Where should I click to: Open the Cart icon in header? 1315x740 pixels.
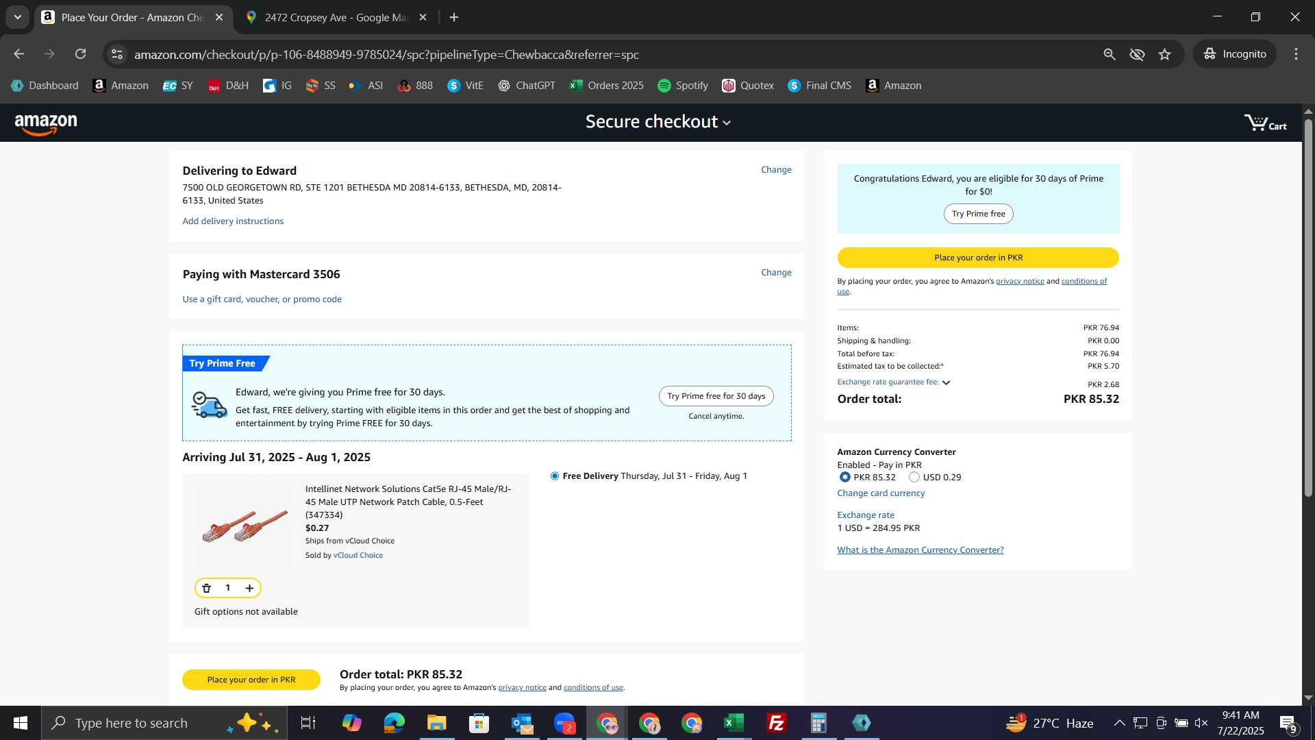(x=1265, y=123)
